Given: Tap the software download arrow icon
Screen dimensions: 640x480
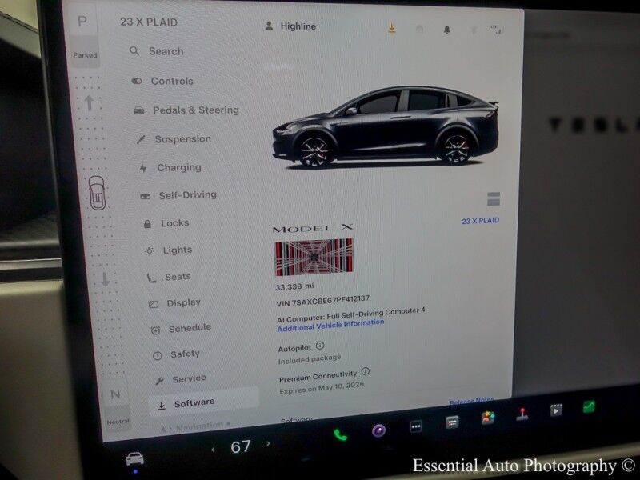Looking at the screenshot, I should coord(391,28).
